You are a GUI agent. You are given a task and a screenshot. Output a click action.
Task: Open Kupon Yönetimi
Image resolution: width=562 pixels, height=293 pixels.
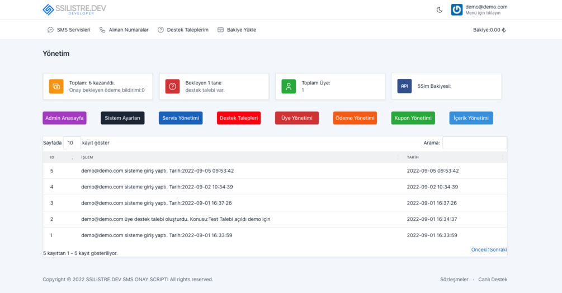(413, 118)
